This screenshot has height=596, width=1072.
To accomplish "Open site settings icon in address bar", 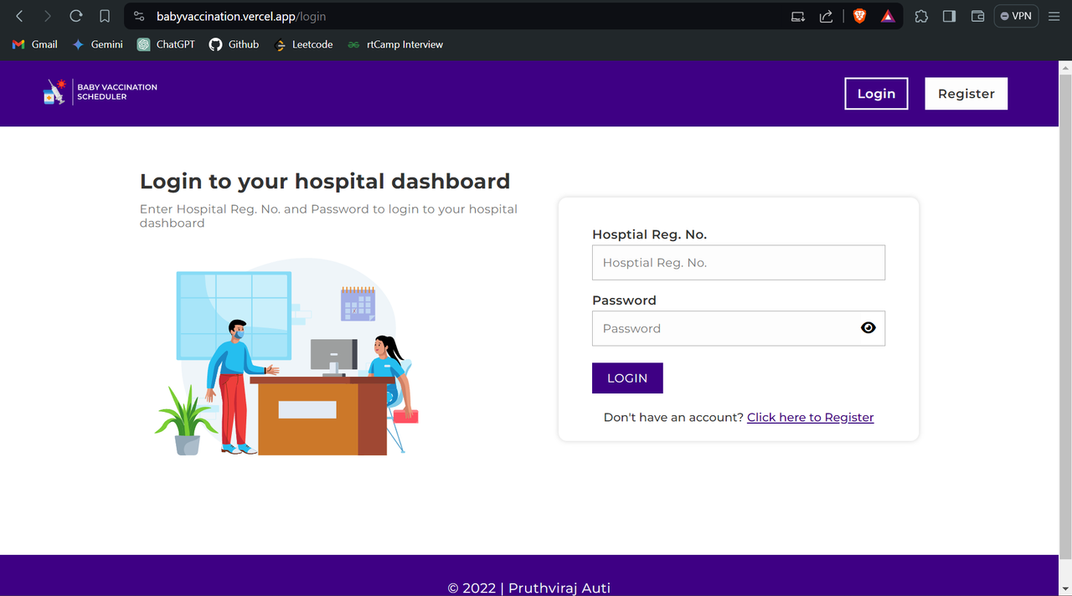I will tap(139, 16).
